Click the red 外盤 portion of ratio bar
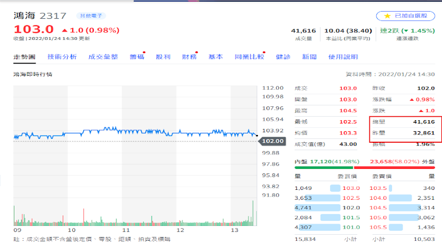This screenshot has height=248, width=442. pyautogui.click(x=394, y=168)
